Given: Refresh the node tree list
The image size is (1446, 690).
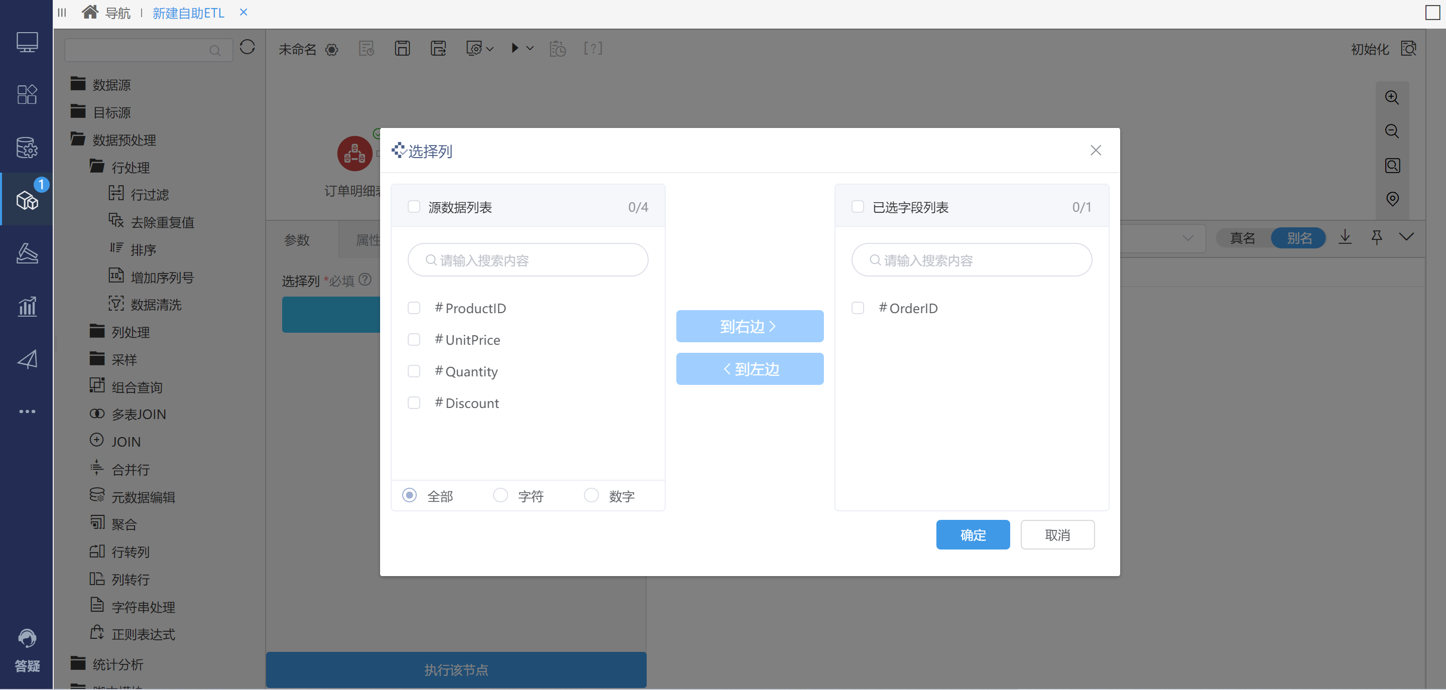Looking at the screenshot, I should click(x=247, y=47).
